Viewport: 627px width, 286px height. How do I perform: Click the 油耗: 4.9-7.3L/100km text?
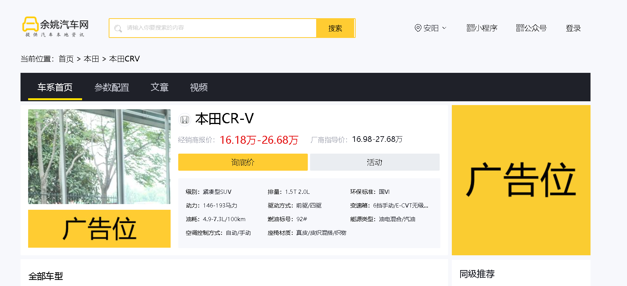[216, 219]
